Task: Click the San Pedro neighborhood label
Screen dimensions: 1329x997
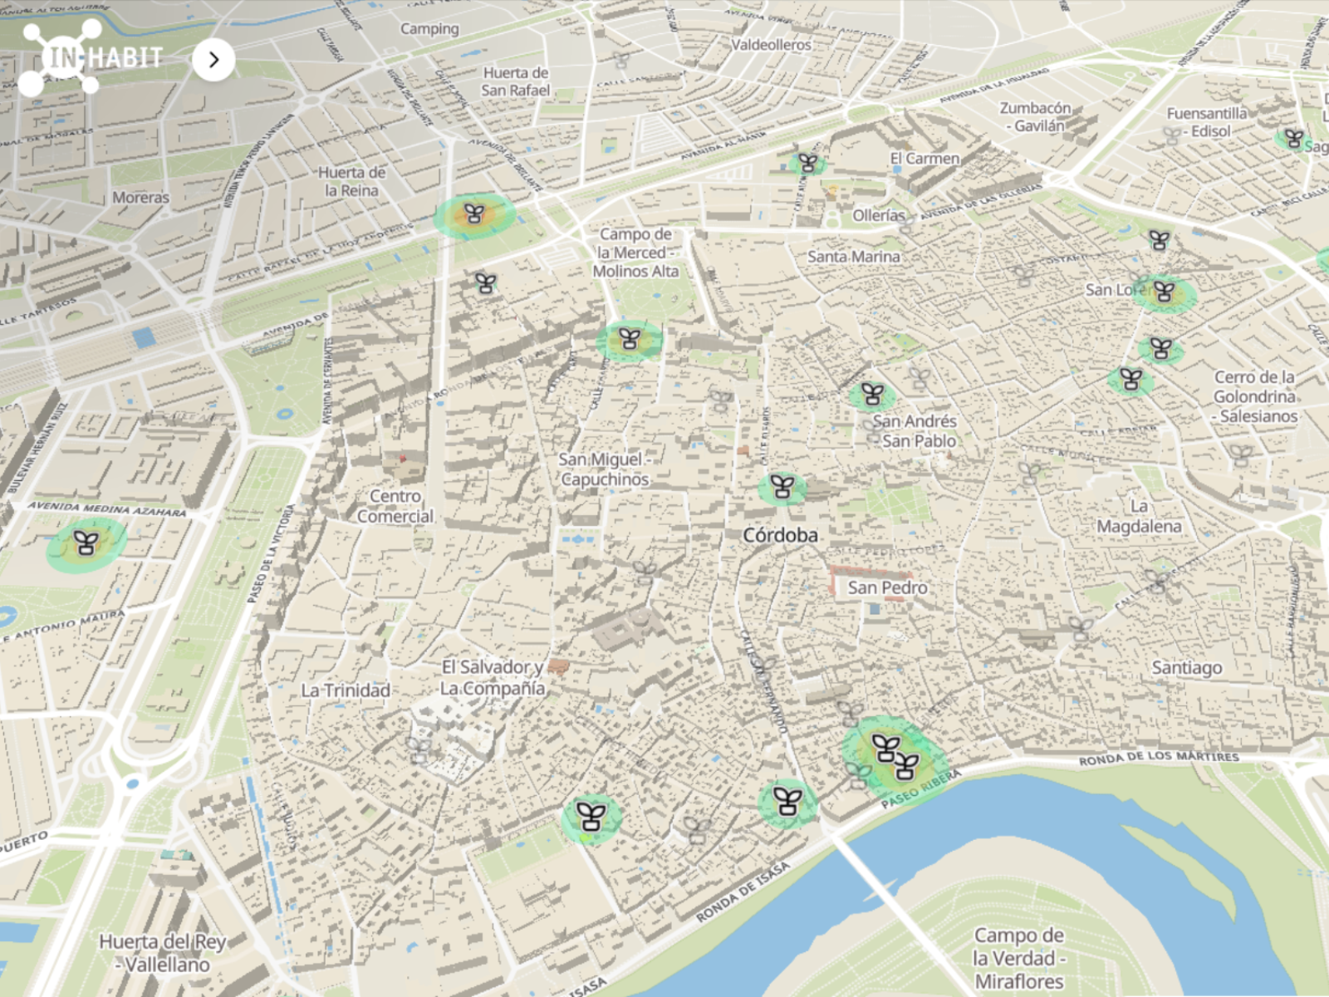Action: tap(887, 588)
